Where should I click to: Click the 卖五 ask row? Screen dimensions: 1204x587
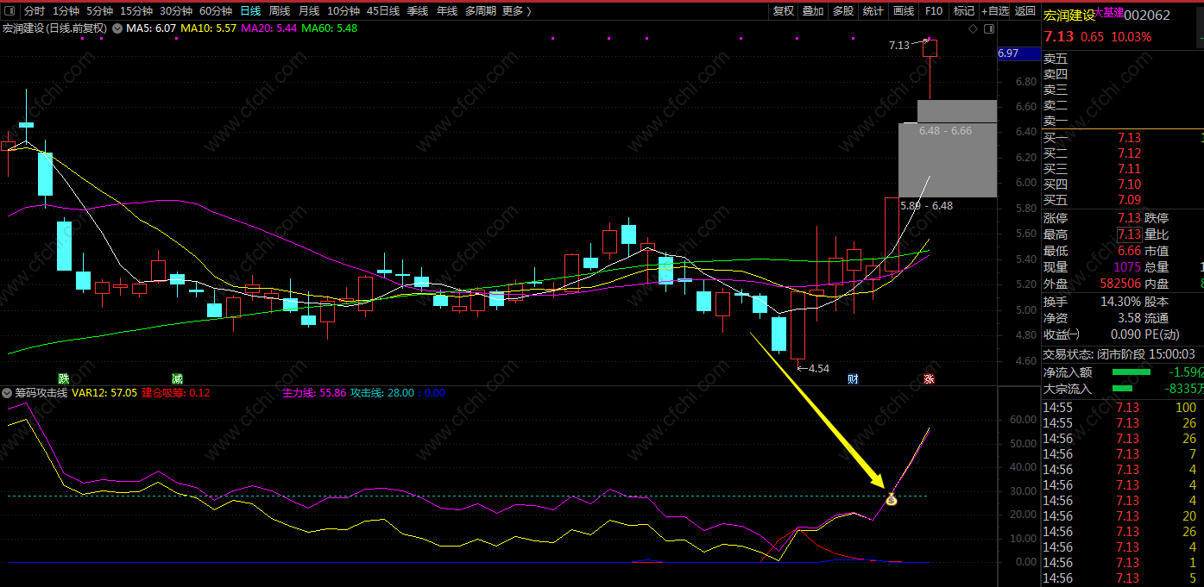[x=1122, y=59]
